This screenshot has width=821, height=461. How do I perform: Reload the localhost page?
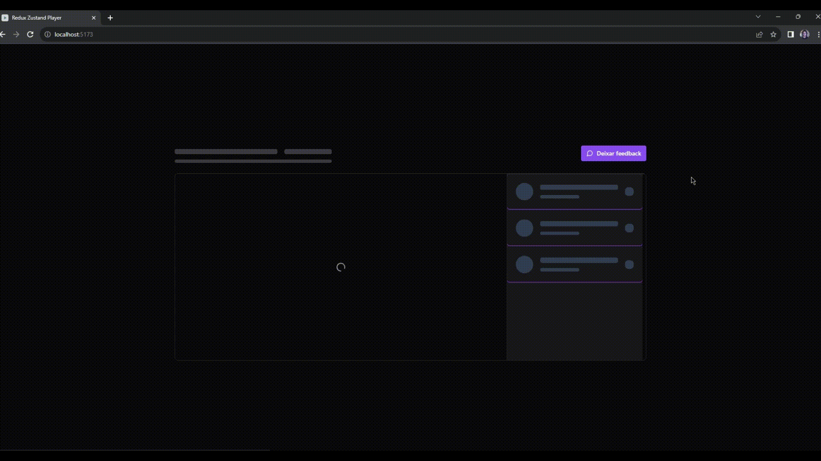click(30, 35)
